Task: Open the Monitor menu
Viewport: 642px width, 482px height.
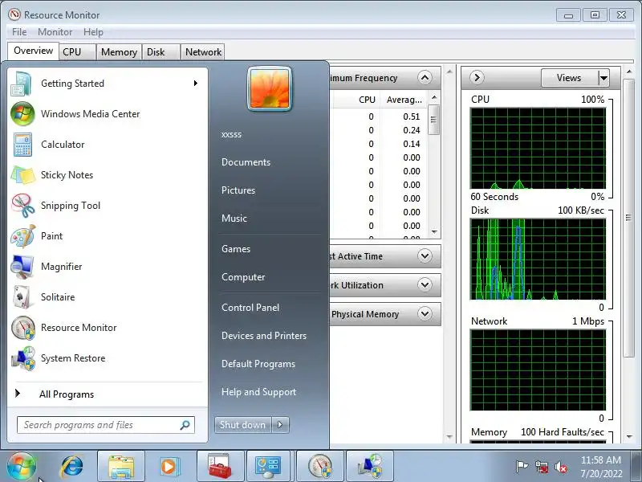Action: [55, 32]
